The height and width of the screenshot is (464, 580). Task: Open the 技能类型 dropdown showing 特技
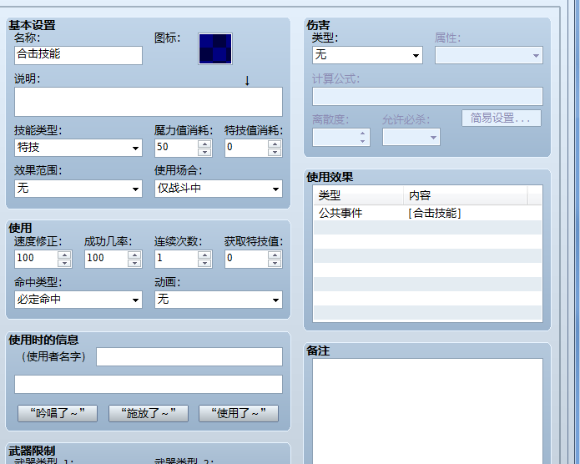[x=78, y=148]
